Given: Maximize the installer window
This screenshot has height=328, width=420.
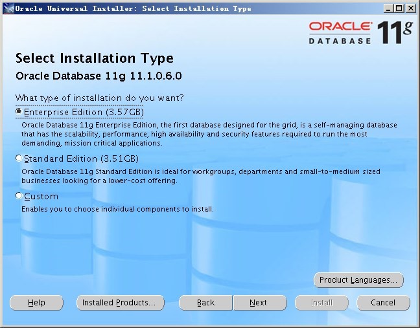Looking at the screenshot, I should point(399,8).
